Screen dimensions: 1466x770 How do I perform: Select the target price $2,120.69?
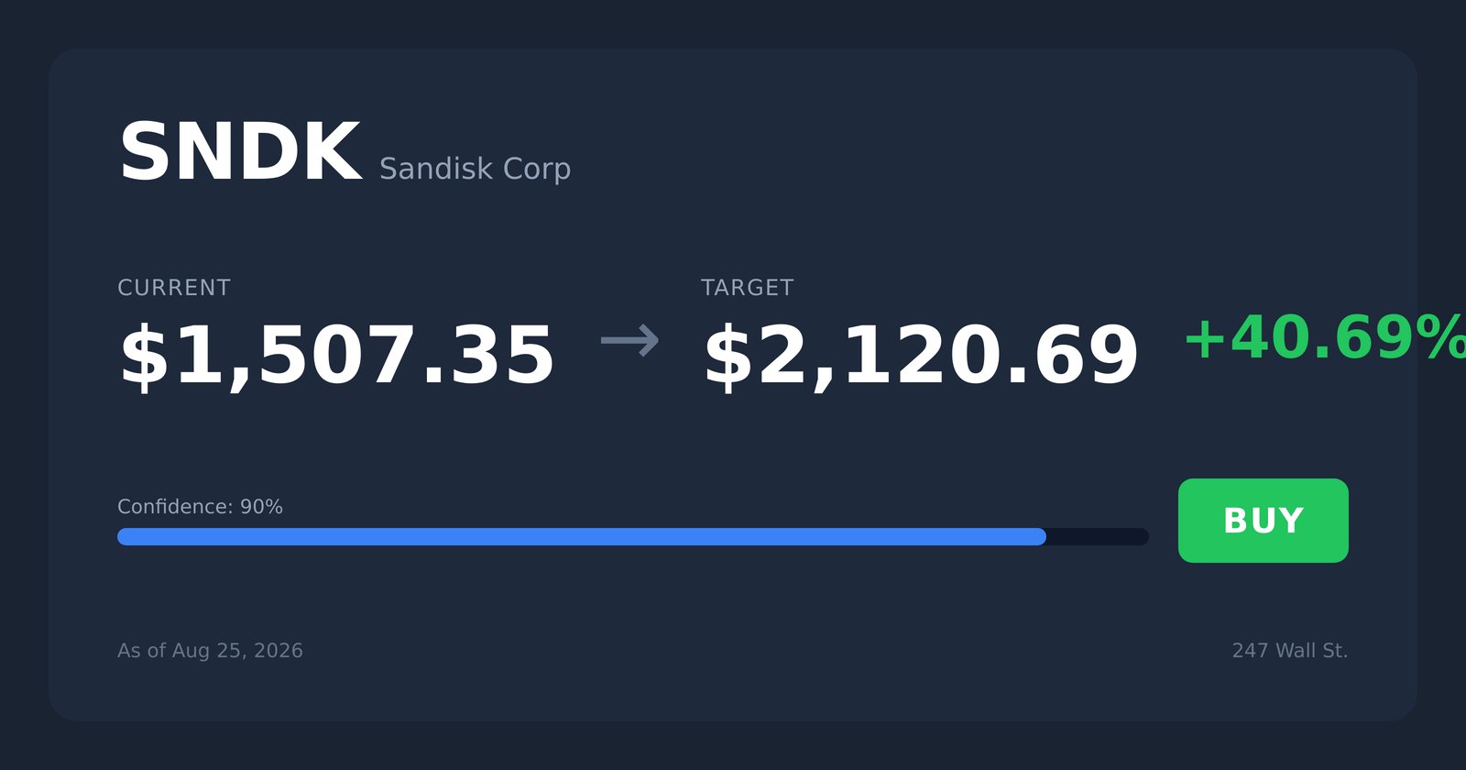921,356
